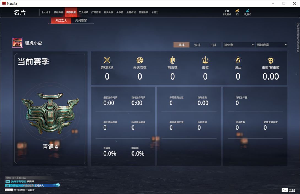The height and width of the screenshot is (194, 300).
Task: Click the player name 猛虎小皮
Action: tap(34, 43)
